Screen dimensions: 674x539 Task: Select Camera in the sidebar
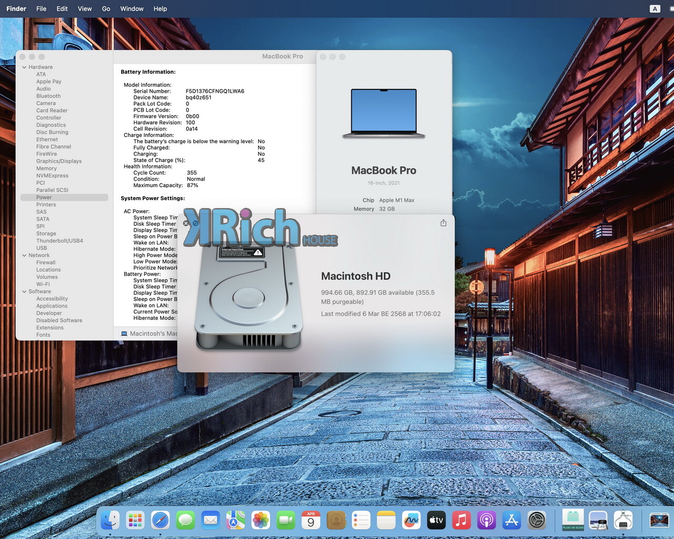pyautogui.click(x=46, y=103)
